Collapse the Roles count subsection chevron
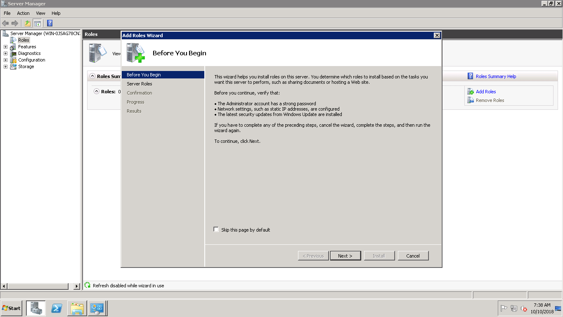 (x=97, y=92)
